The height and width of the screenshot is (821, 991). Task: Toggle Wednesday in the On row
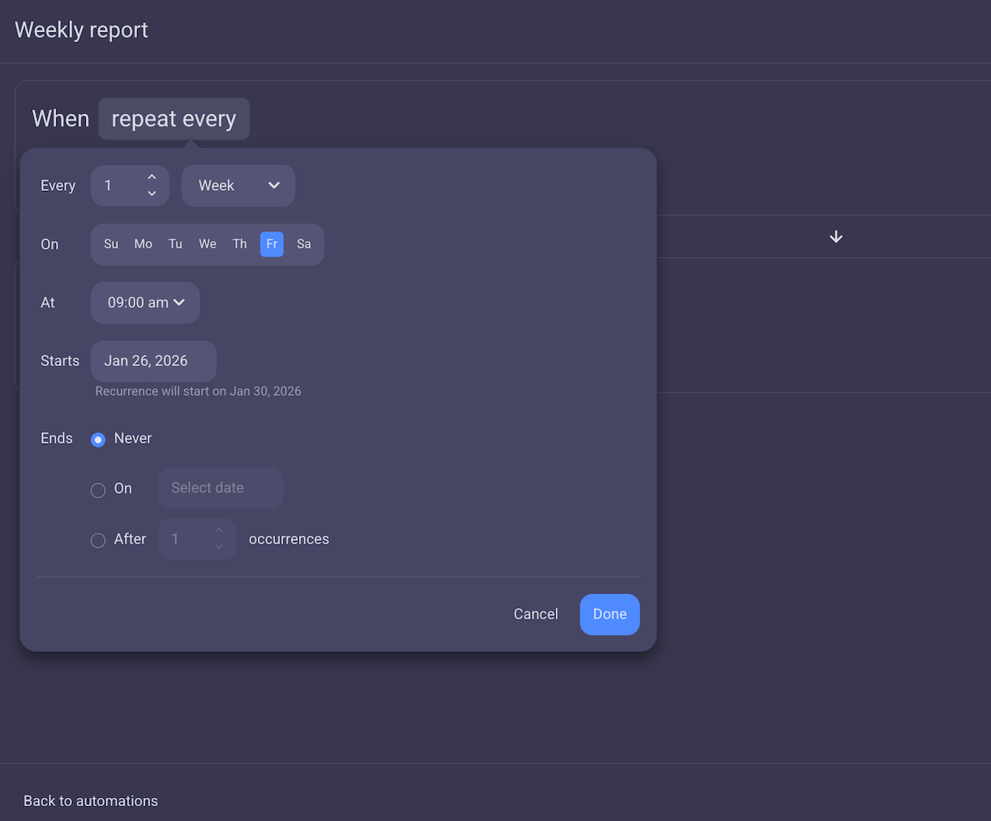tap(207, 244)
